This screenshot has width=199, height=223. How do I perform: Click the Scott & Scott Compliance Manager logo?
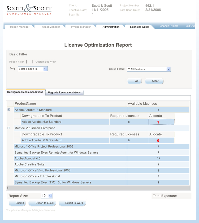coord(29,10)
